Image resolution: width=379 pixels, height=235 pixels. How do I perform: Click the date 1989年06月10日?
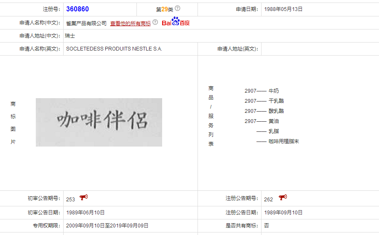point(85,213)
